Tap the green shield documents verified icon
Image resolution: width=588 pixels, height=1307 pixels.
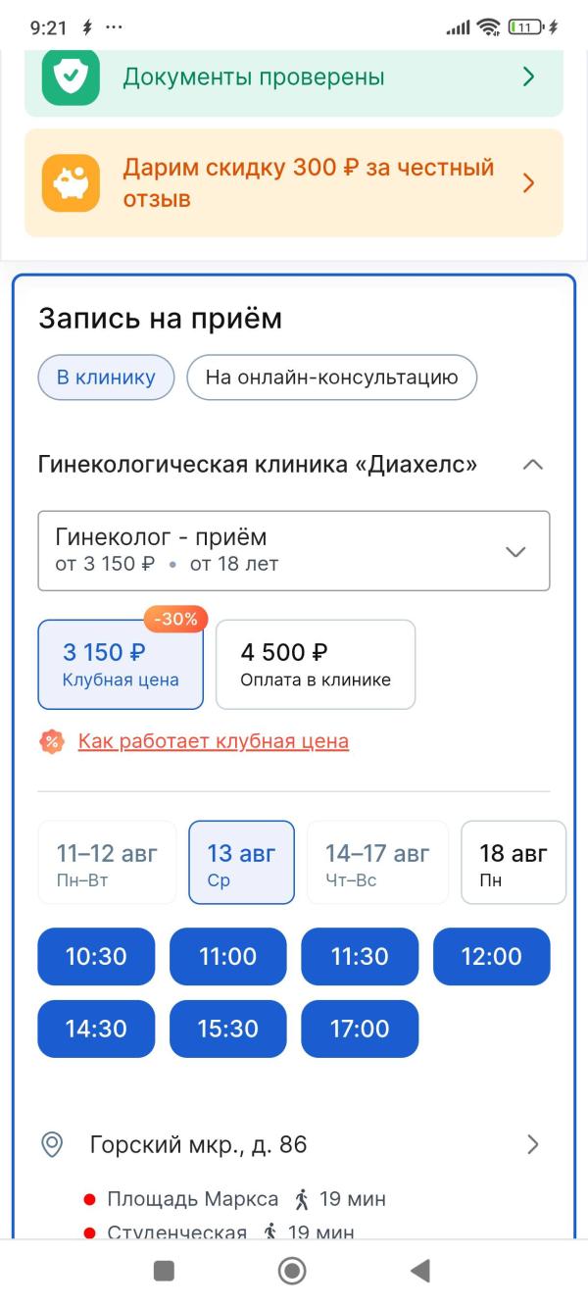(71, 76)
